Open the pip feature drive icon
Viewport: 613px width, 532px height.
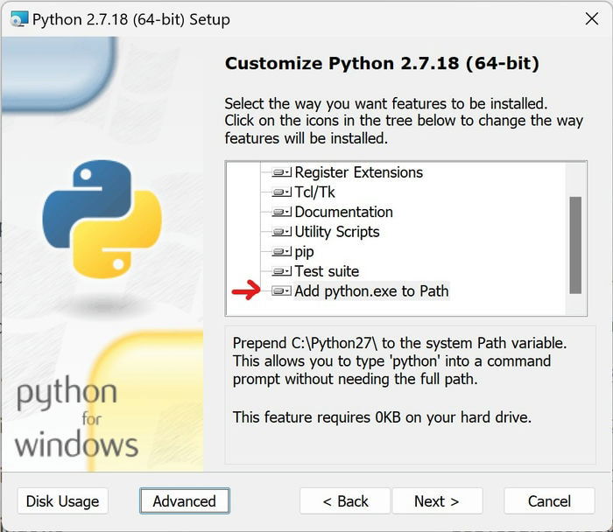pyautogui.click(x=281, y=251)
